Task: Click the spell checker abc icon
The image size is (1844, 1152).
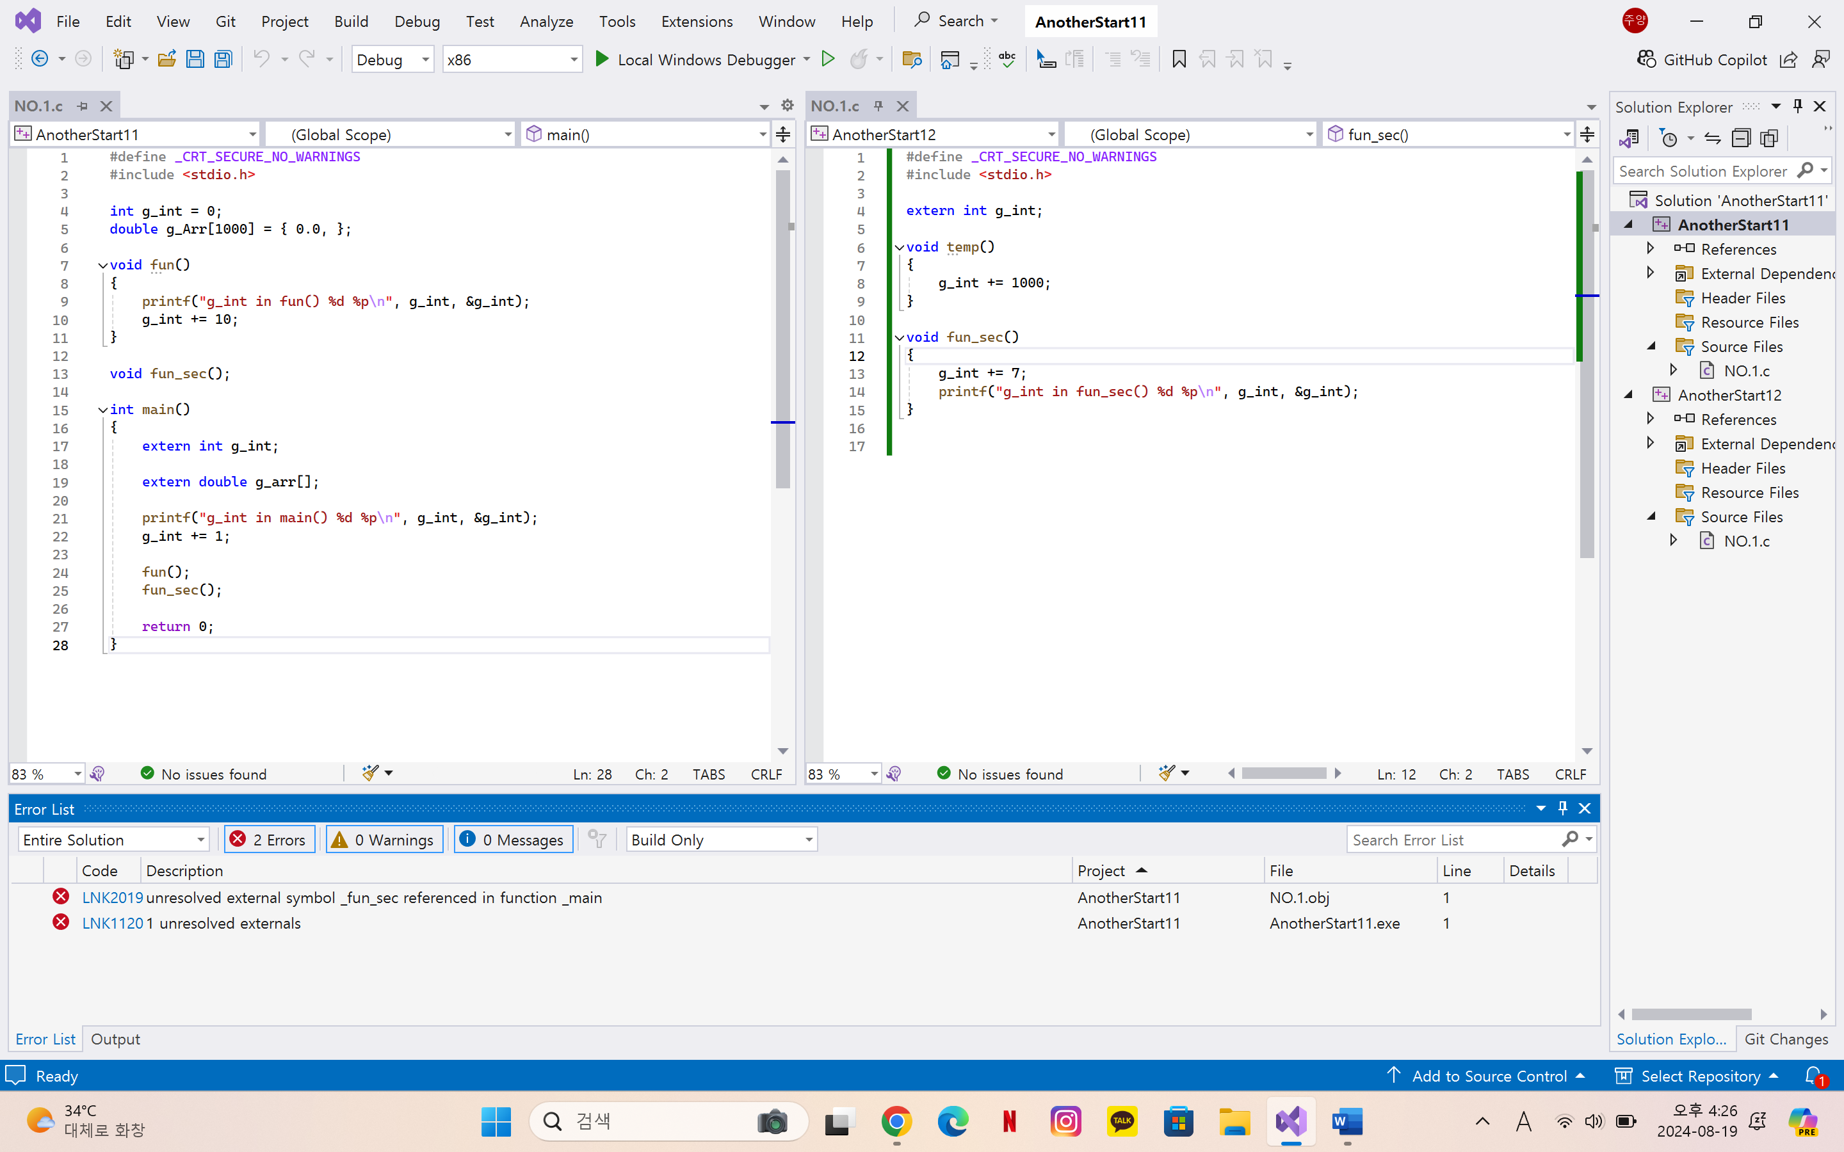Action: click(1007, 59)
